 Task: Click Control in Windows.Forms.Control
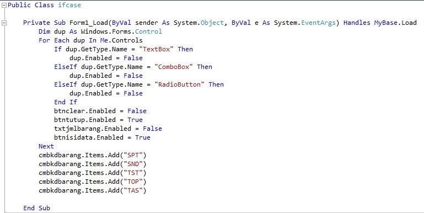tap(148, 31)
